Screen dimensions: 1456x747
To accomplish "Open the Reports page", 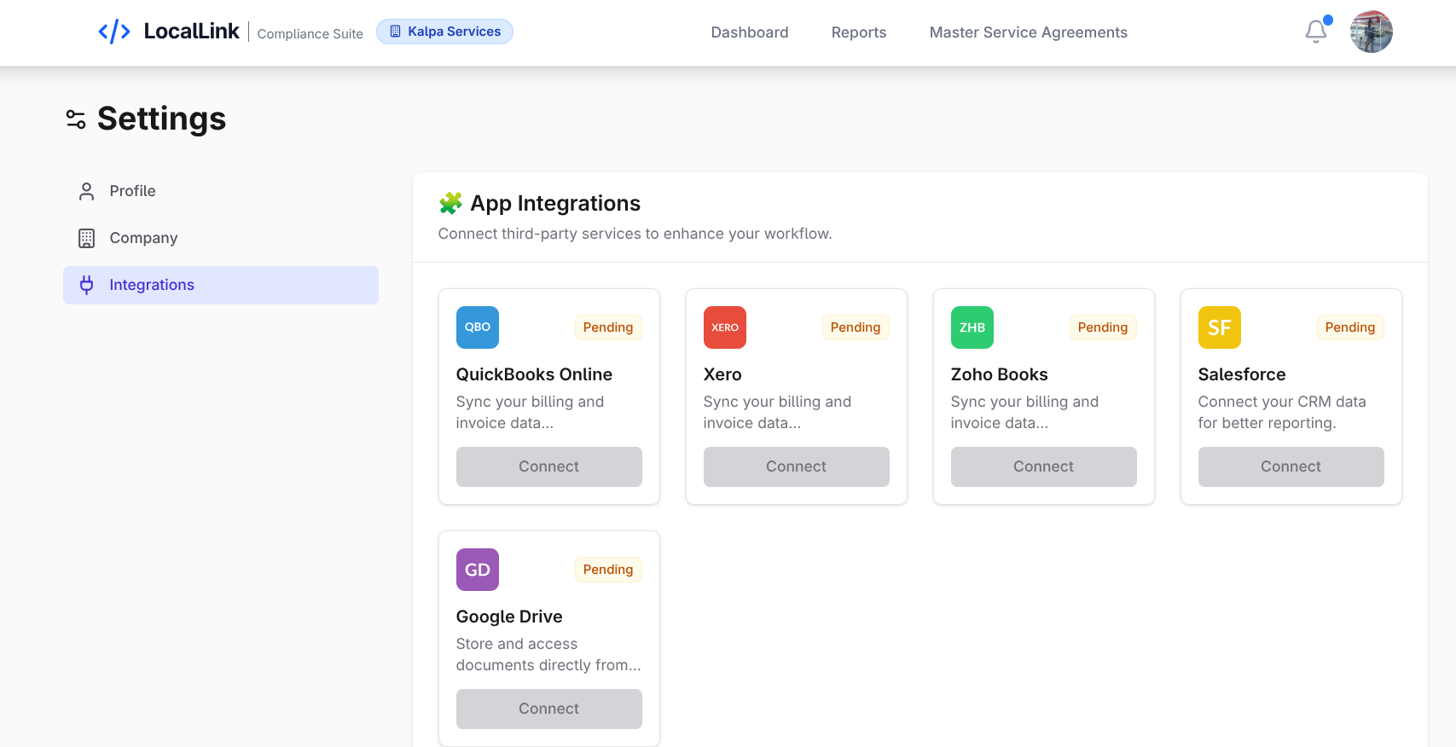I will pos(858,32).
